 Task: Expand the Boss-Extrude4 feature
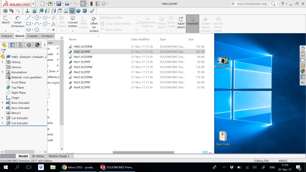pos(2,108)
